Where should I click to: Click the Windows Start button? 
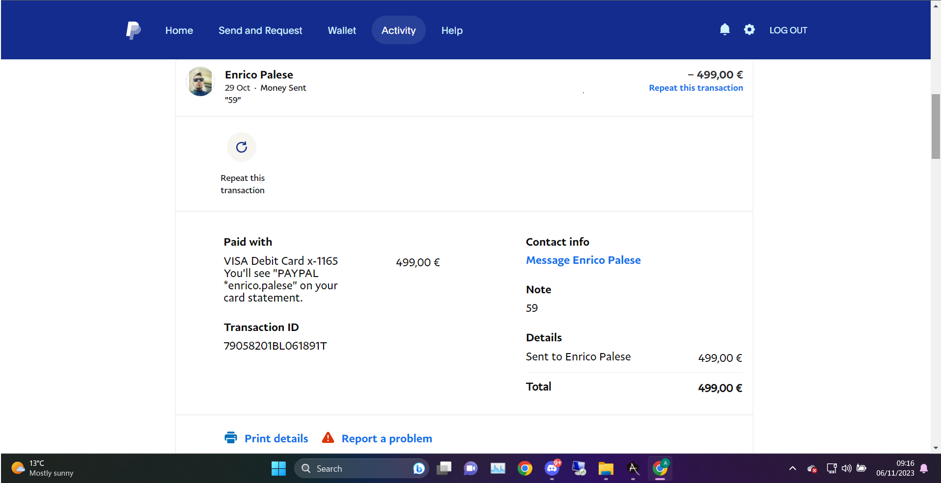(x=278, y=469)
